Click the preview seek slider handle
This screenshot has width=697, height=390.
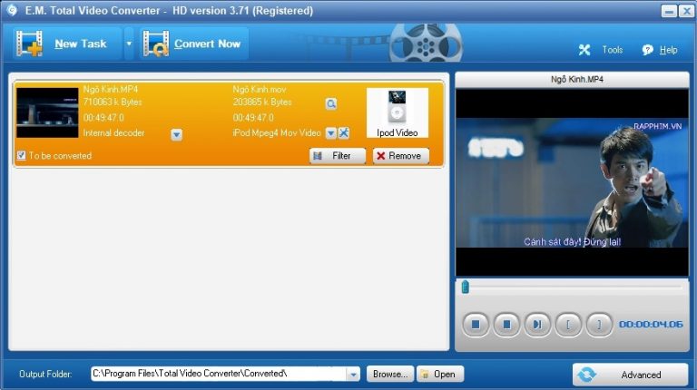pos(466,288)
